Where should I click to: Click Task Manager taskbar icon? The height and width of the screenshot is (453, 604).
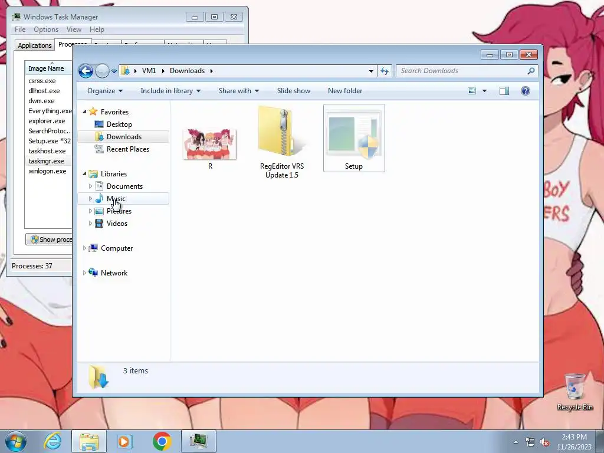[x=198, y=441]
